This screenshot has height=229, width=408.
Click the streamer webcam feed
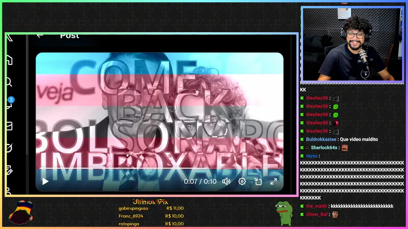click(x=352, y=44)
